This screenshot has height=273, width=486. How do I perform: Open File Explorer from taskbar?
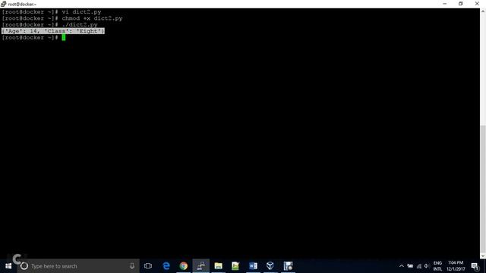218,266
